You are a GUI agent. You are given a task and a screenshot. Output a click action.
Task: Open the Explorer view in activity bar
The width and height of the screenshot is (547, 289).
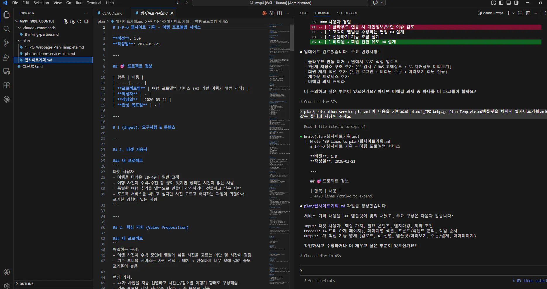[x=7, y=15]
